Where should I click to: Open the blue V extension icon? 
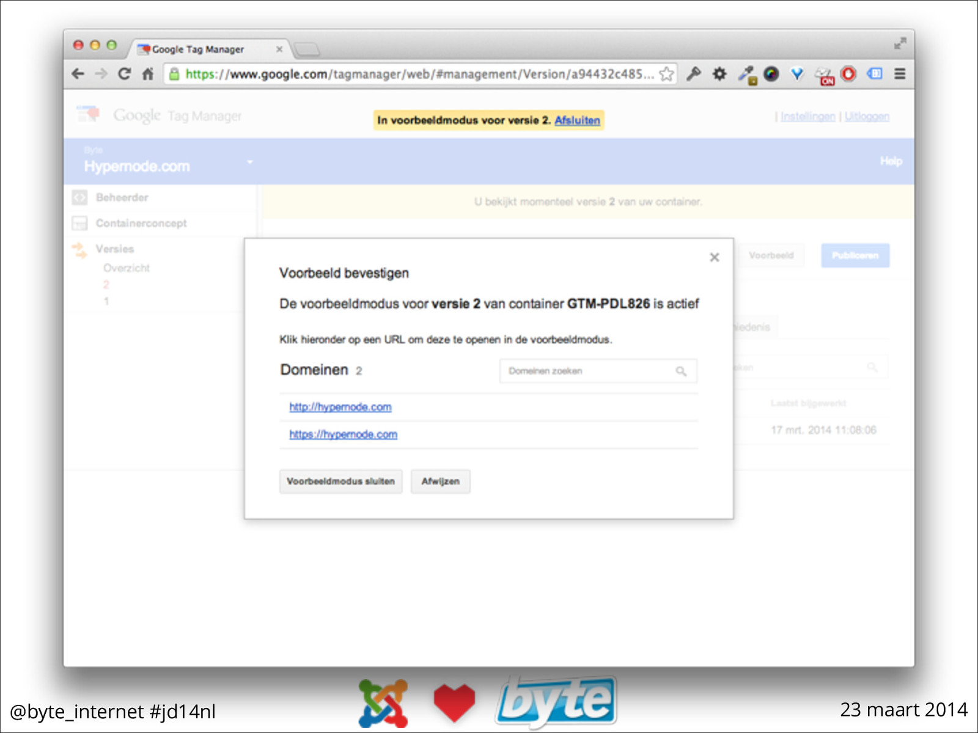pos(797,74)
